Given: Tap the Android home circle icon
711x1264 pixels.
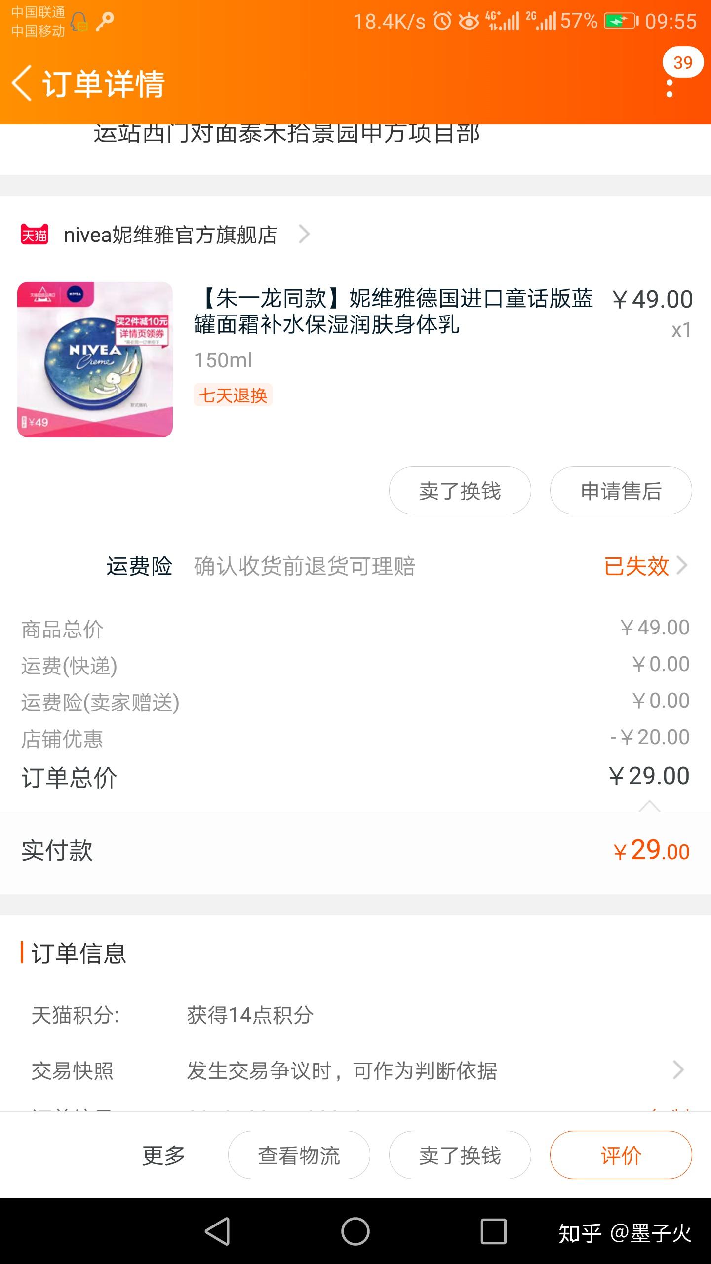Looking at the screenshot, I should click(x=355, y=1231).
